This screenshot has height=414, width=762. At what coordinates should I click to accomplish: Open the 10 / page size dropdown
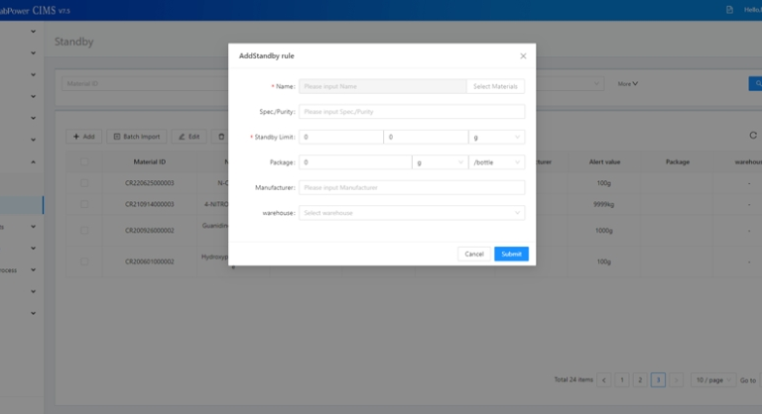click(x=713, y=380)
